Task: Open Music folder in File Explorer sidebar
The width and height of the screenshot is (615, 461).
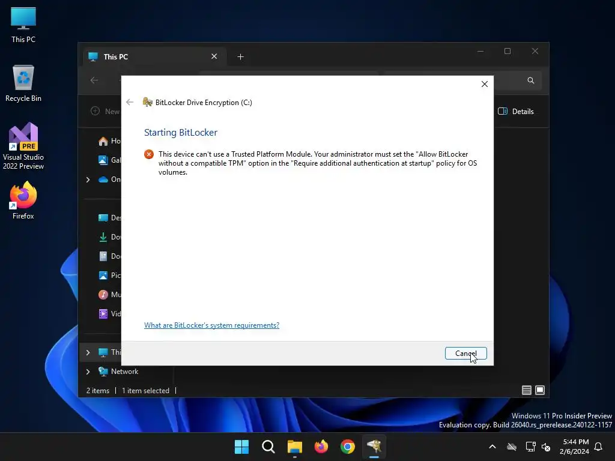Action: point(109,294)
